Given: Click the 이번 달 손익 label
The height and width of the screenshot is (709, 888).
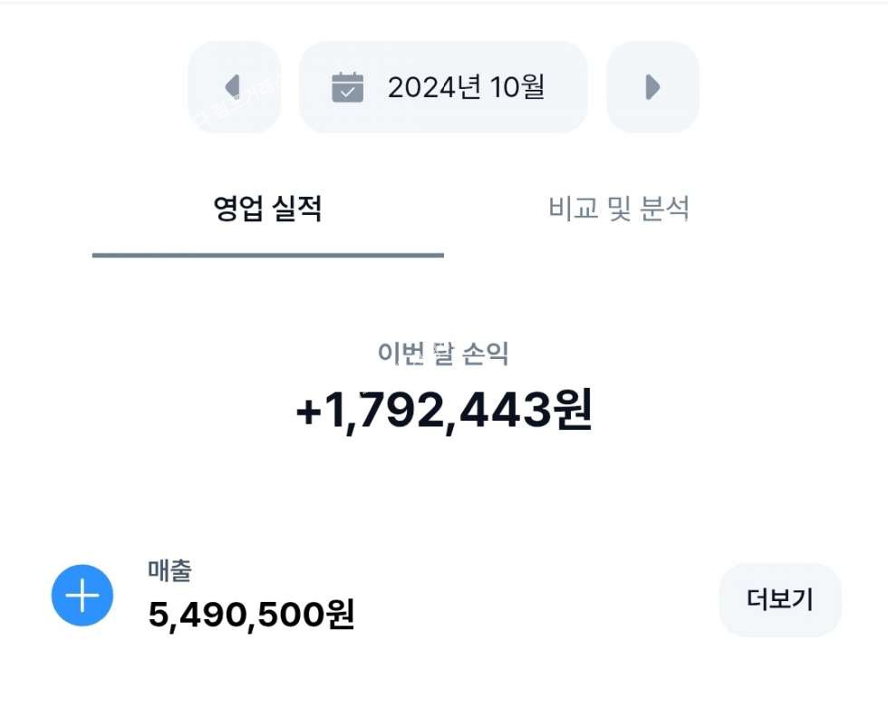Looking at the screenshot, I should click(443, 354).
